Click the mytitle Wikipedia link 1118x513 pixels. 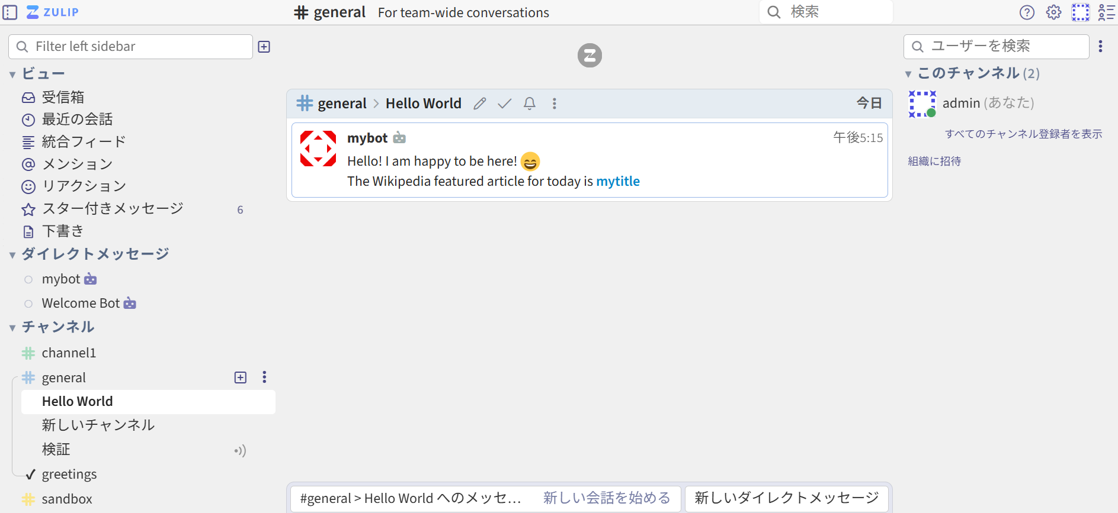coord(617,181)
